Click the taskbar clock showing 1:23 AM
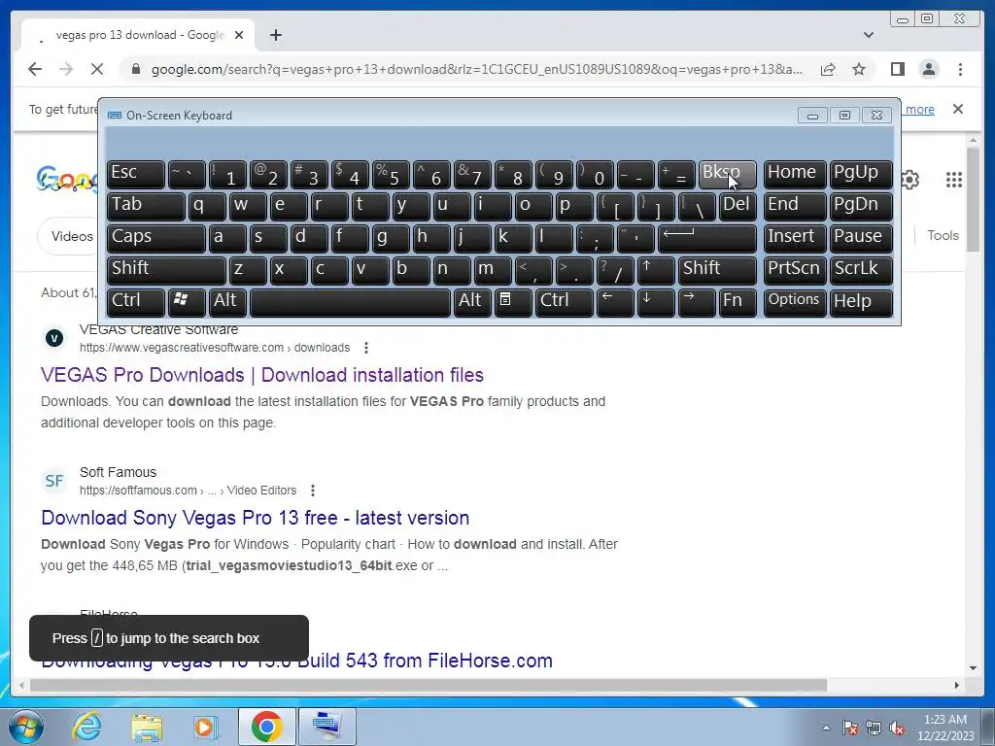This screenshot has width=995, height=746. tap(944, 727)
